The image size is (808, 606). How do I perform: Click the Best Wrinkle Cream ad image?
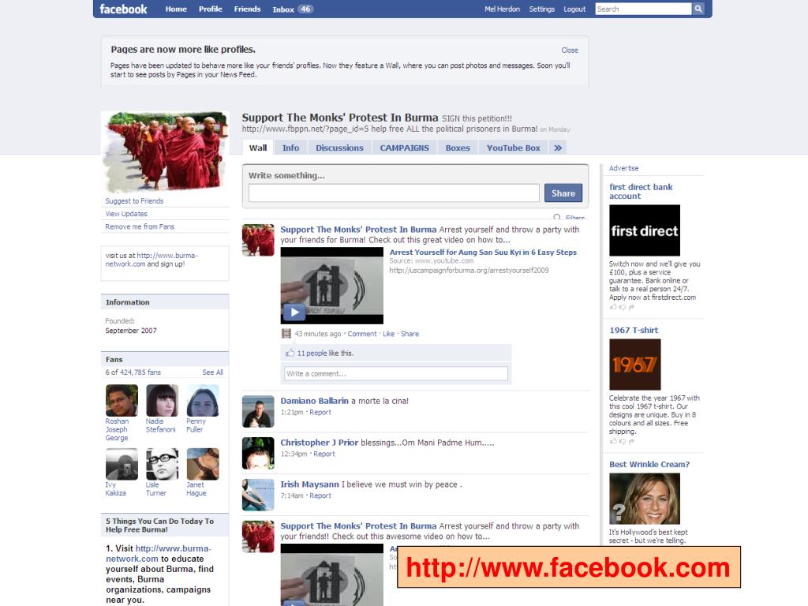coord(645,499)
